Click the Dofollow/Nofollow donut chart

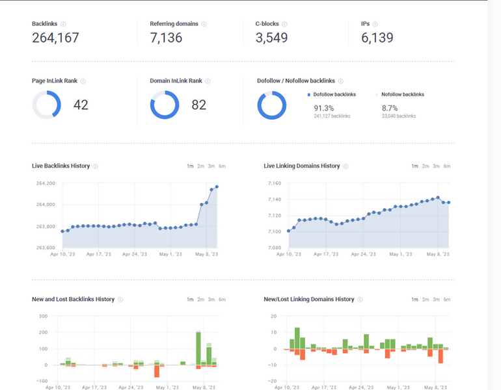point(271,105)
